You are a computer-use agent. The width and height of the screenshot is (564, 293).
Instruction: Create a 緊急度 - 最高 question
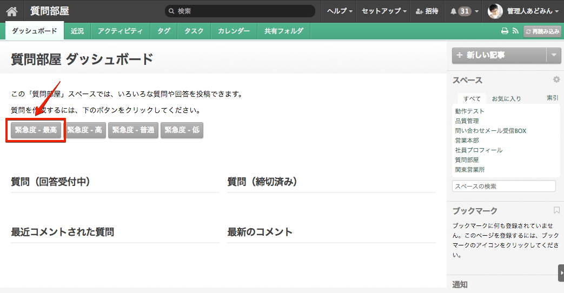36,130
